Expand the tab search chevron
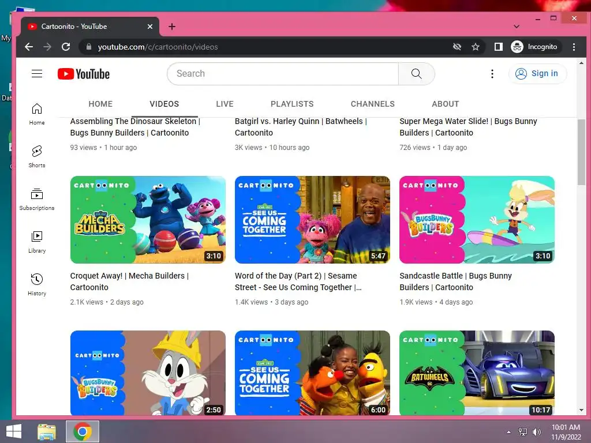 (517, 27)
